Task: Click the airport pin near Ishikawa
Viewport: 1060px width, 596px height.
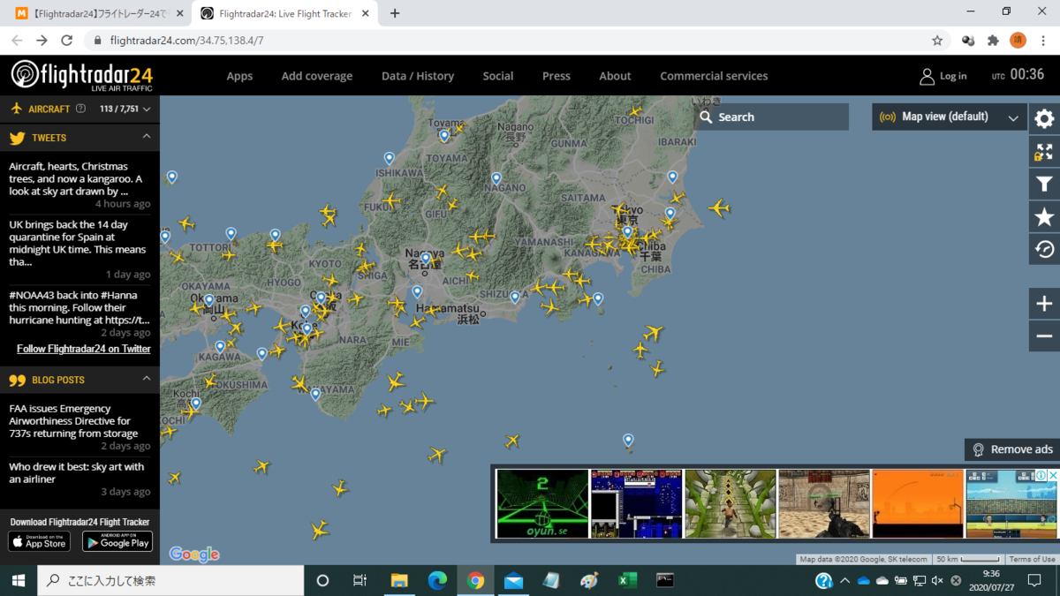Action: (389, 159)
